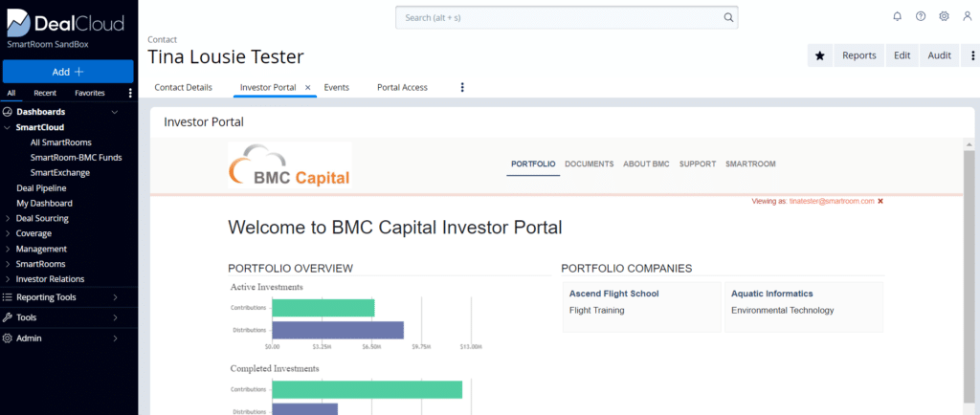Open the PORTFOLIO portal menu
The width and height of the screenshot is (980, 415).
click(x=533, y=164)
